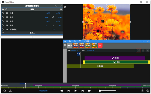151x94 pixels.
Task: Click overview ruler marker 0:00:03:03
Action: (x=38, y=86)
